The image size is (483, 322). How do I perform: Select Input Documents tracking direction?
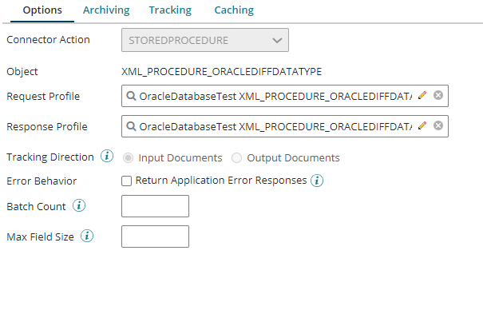[x=128, y=158]
